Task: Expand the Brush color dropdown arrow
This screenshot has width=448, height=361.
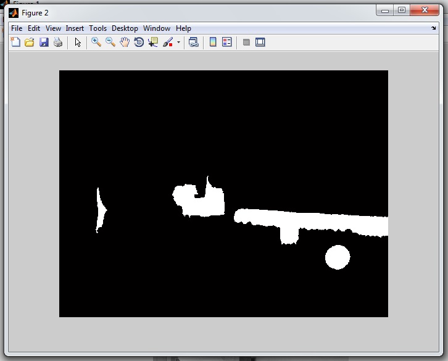Action: (178, 43)
